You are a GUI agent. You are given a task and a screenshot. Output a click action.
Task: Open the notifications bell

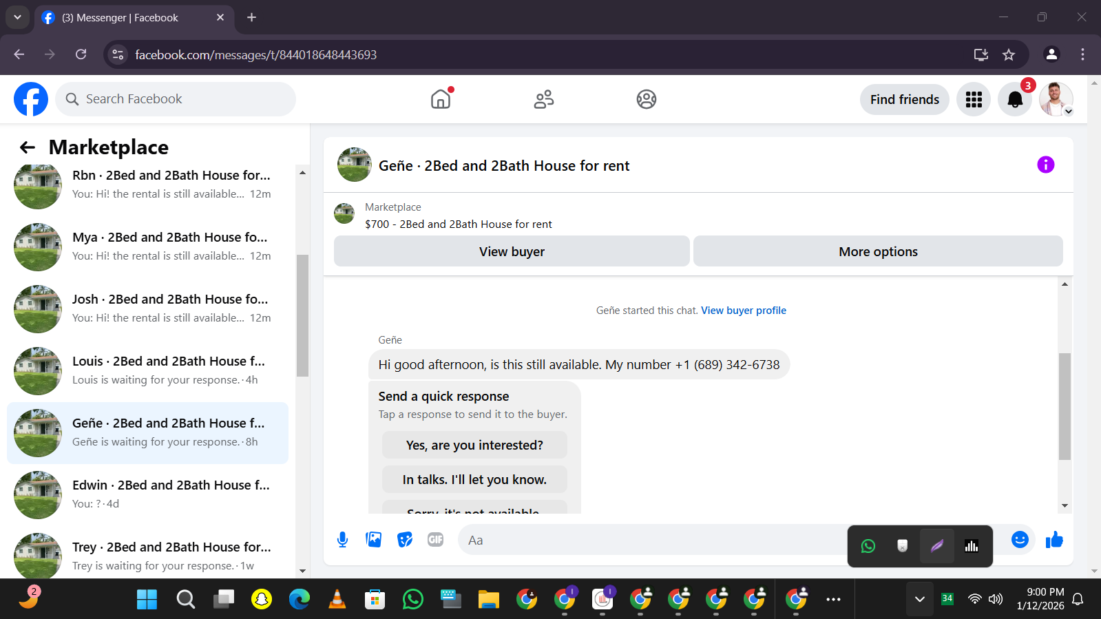tap(1015, 99)
